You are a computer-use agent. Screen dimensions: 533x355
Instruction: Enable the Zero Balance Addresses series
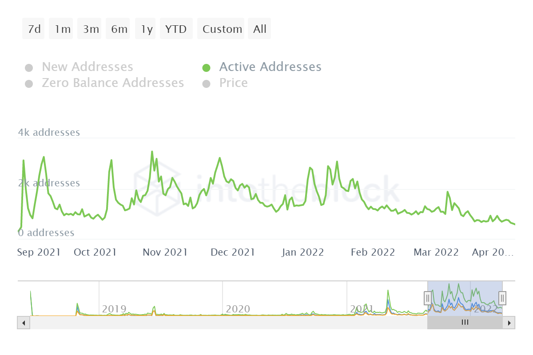tap(112, 83)
